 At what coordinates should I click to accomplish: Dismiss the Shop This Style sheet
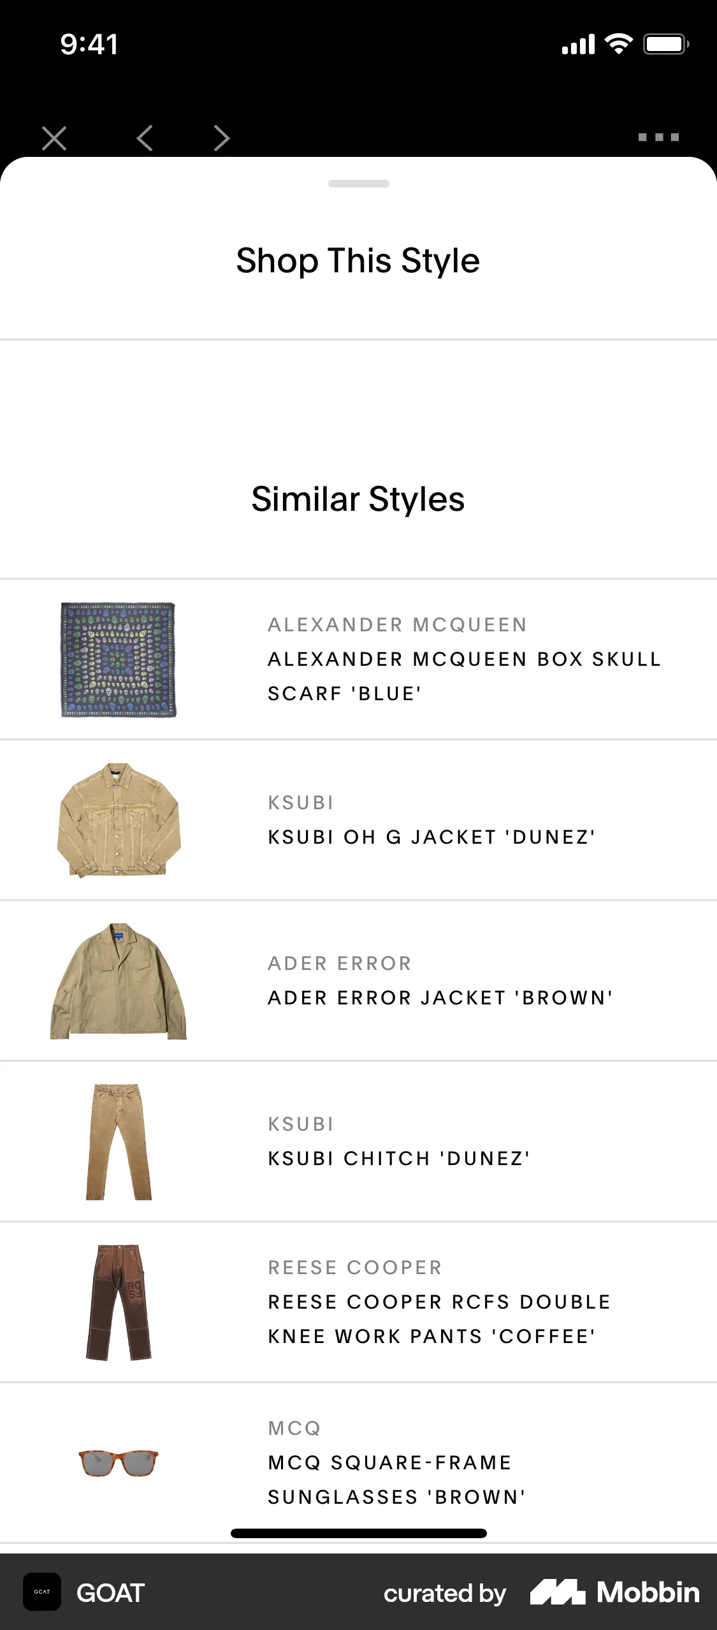click(x=54, y=137)
